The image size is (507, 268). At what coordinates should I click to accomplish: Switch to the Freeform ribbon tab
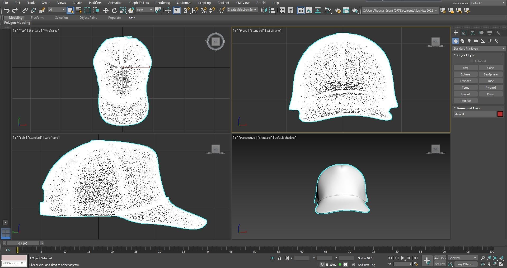coord(37,18)
